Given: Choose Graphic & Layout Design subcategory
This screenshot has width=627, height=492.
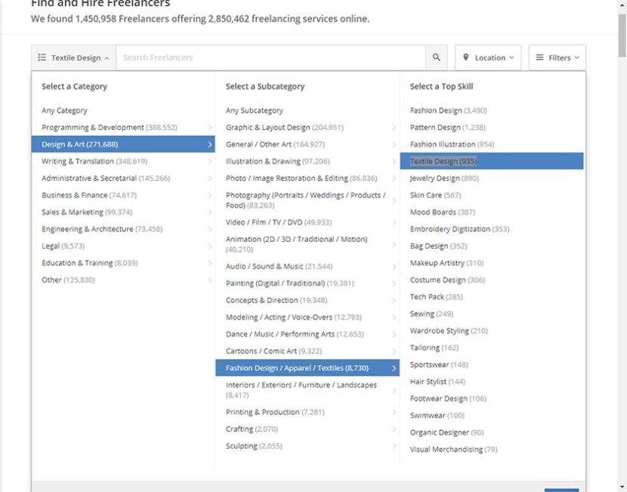Looking at the screenshot, I should 284,128.
